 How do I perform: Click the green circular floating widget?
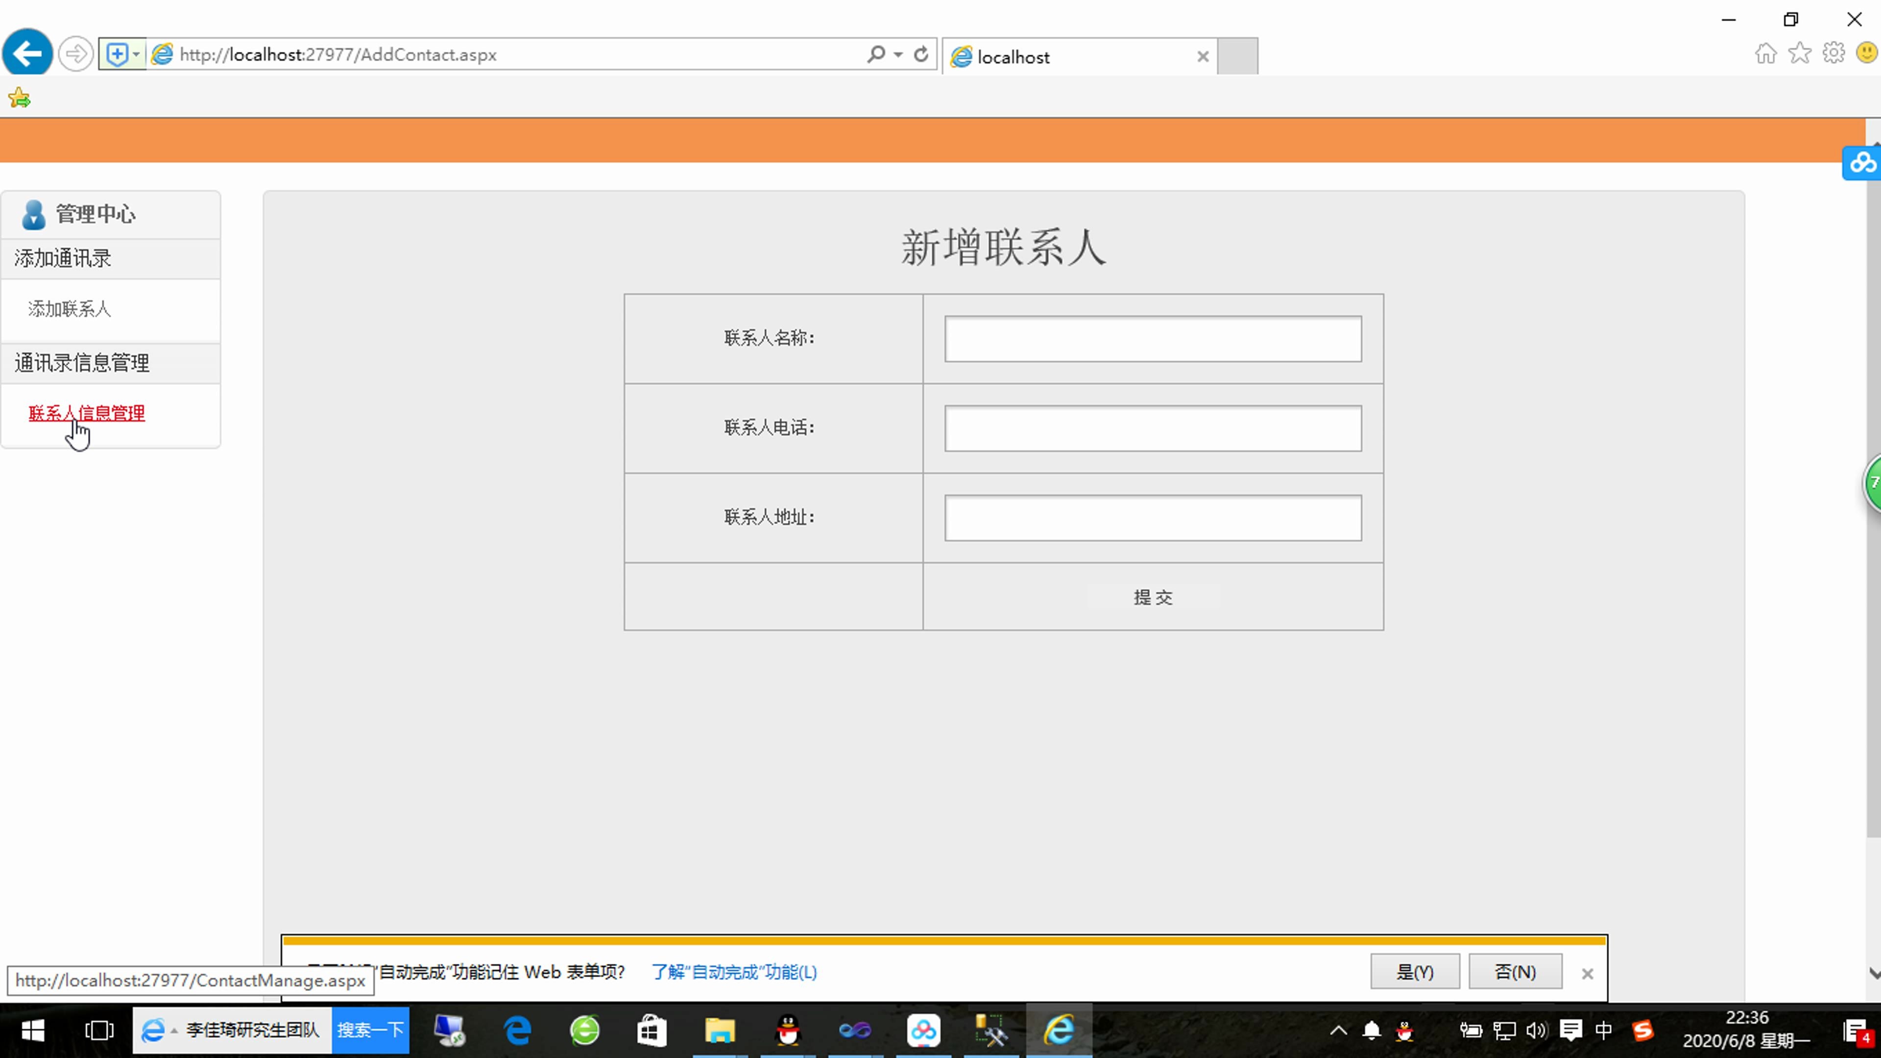[1872, 482]
